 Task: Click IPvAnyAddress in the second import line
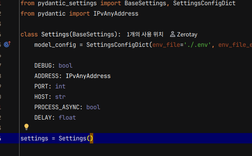[x=116, y=13]
